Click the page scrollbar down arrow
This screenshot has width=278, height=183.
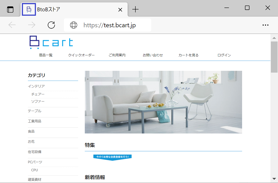(274, 179)
